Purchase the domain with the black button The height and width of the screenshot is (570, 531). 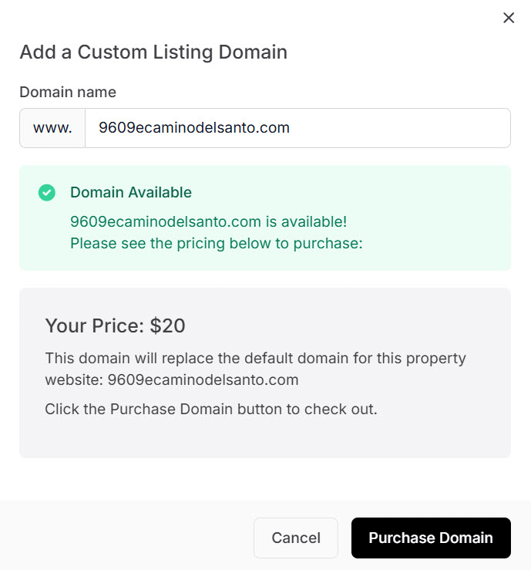[431, 538]
